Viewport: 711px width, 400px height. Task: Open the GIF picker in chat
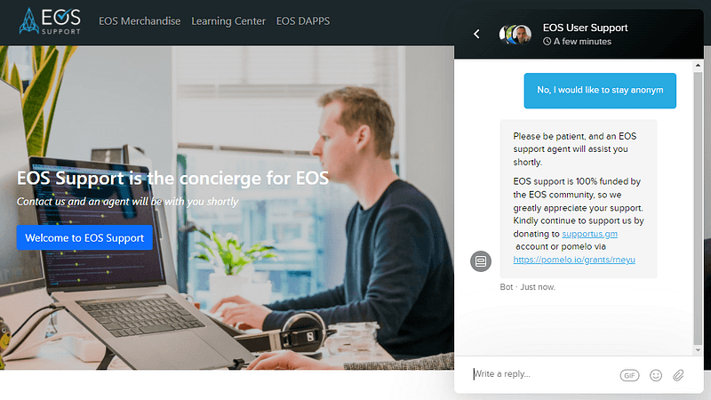pos(629,375)
